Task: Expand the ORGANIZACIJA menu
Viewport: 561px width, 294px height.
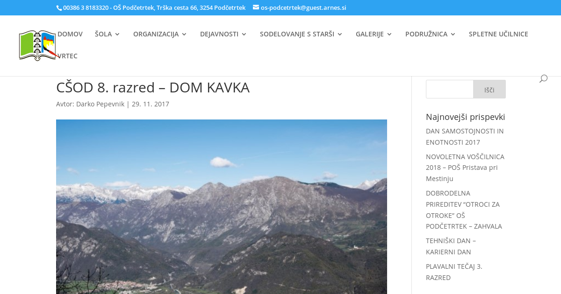Action: tap(159, 34)
